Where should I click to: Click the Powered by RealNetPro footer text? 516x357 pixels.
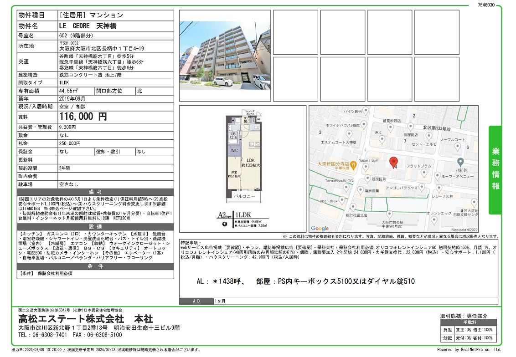[469, 349]
